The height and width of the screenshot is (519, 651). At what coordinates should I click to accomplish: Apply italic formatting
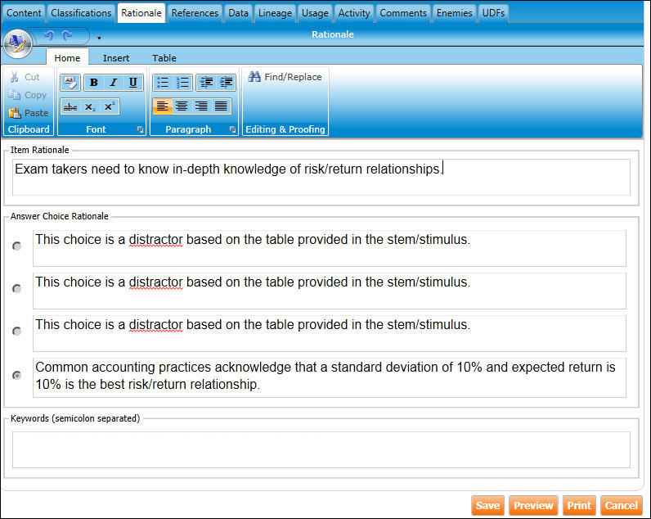pos(113,83)
